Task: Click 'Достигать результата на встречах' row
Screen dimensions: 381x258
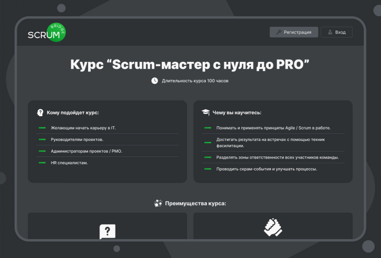Action: [273, 142]
